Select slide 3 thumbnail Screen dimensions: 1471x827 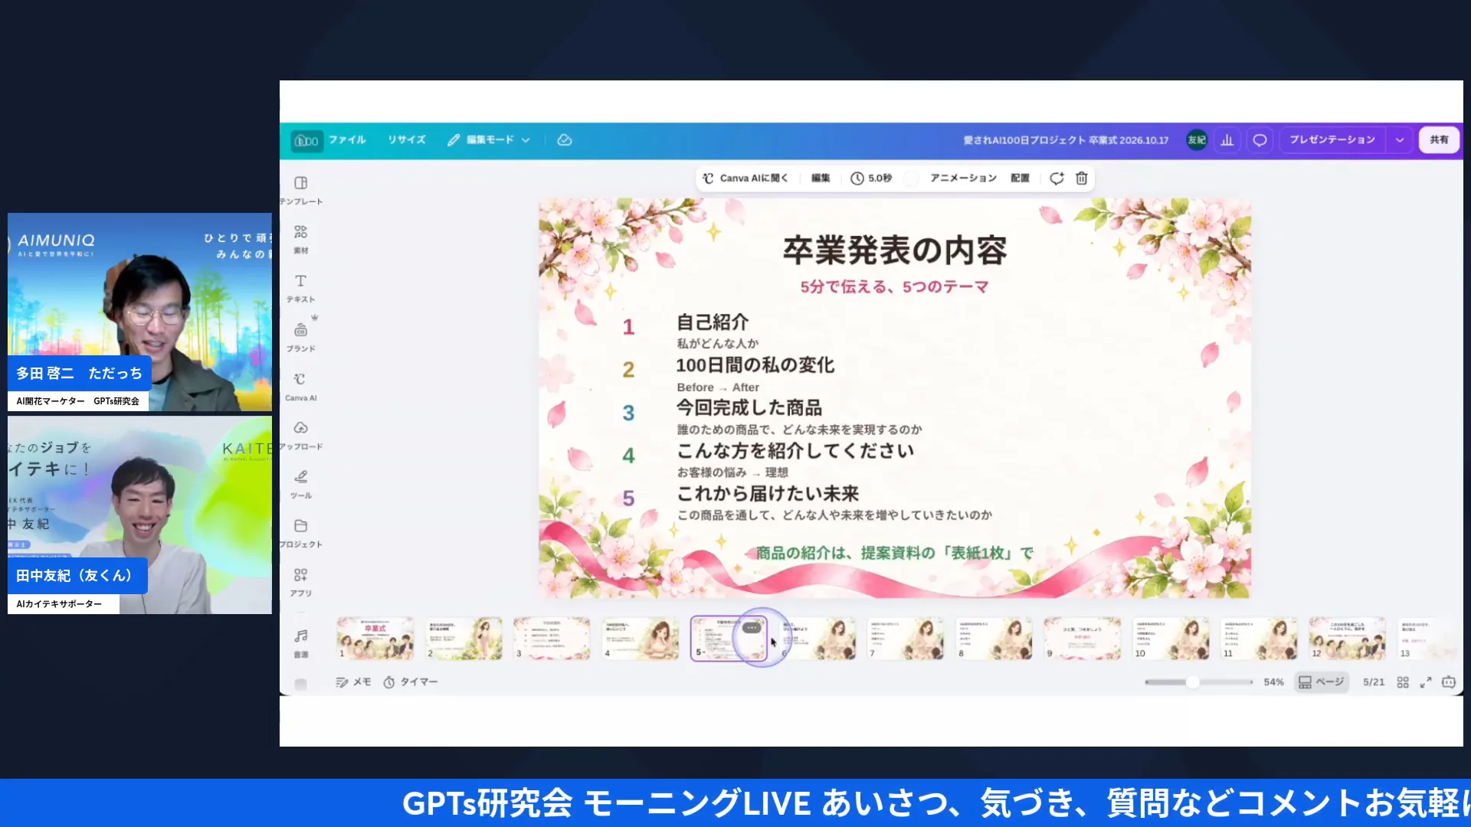tap(552, 639)
